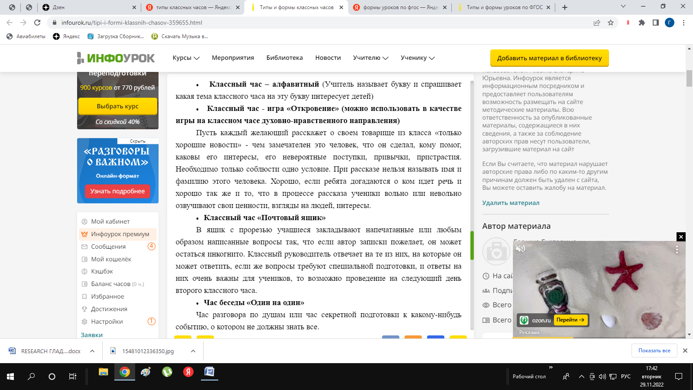This screenshot has width=693, height=390.
Task: Bookmark this page with the star icon
Action: (x=611, y=23)
